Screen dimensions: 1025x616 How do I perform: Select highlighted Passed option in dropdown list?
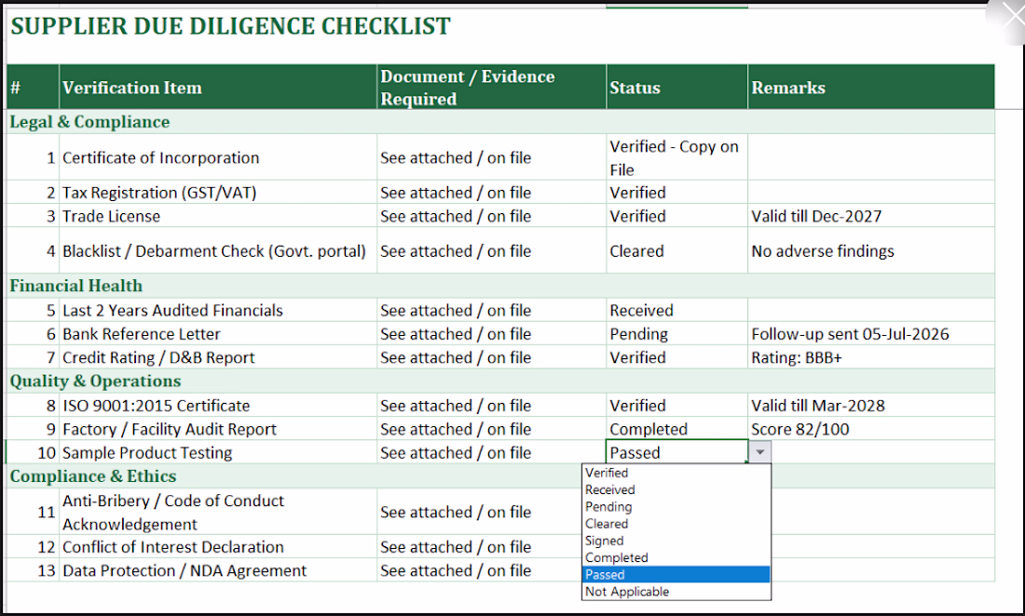[x=676, y=574]
